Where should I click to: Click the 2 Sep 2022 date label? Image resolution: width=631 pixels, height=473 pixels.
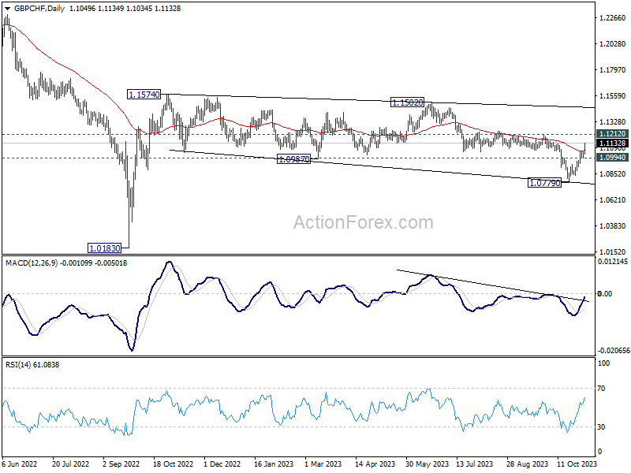tap(121, 464)
